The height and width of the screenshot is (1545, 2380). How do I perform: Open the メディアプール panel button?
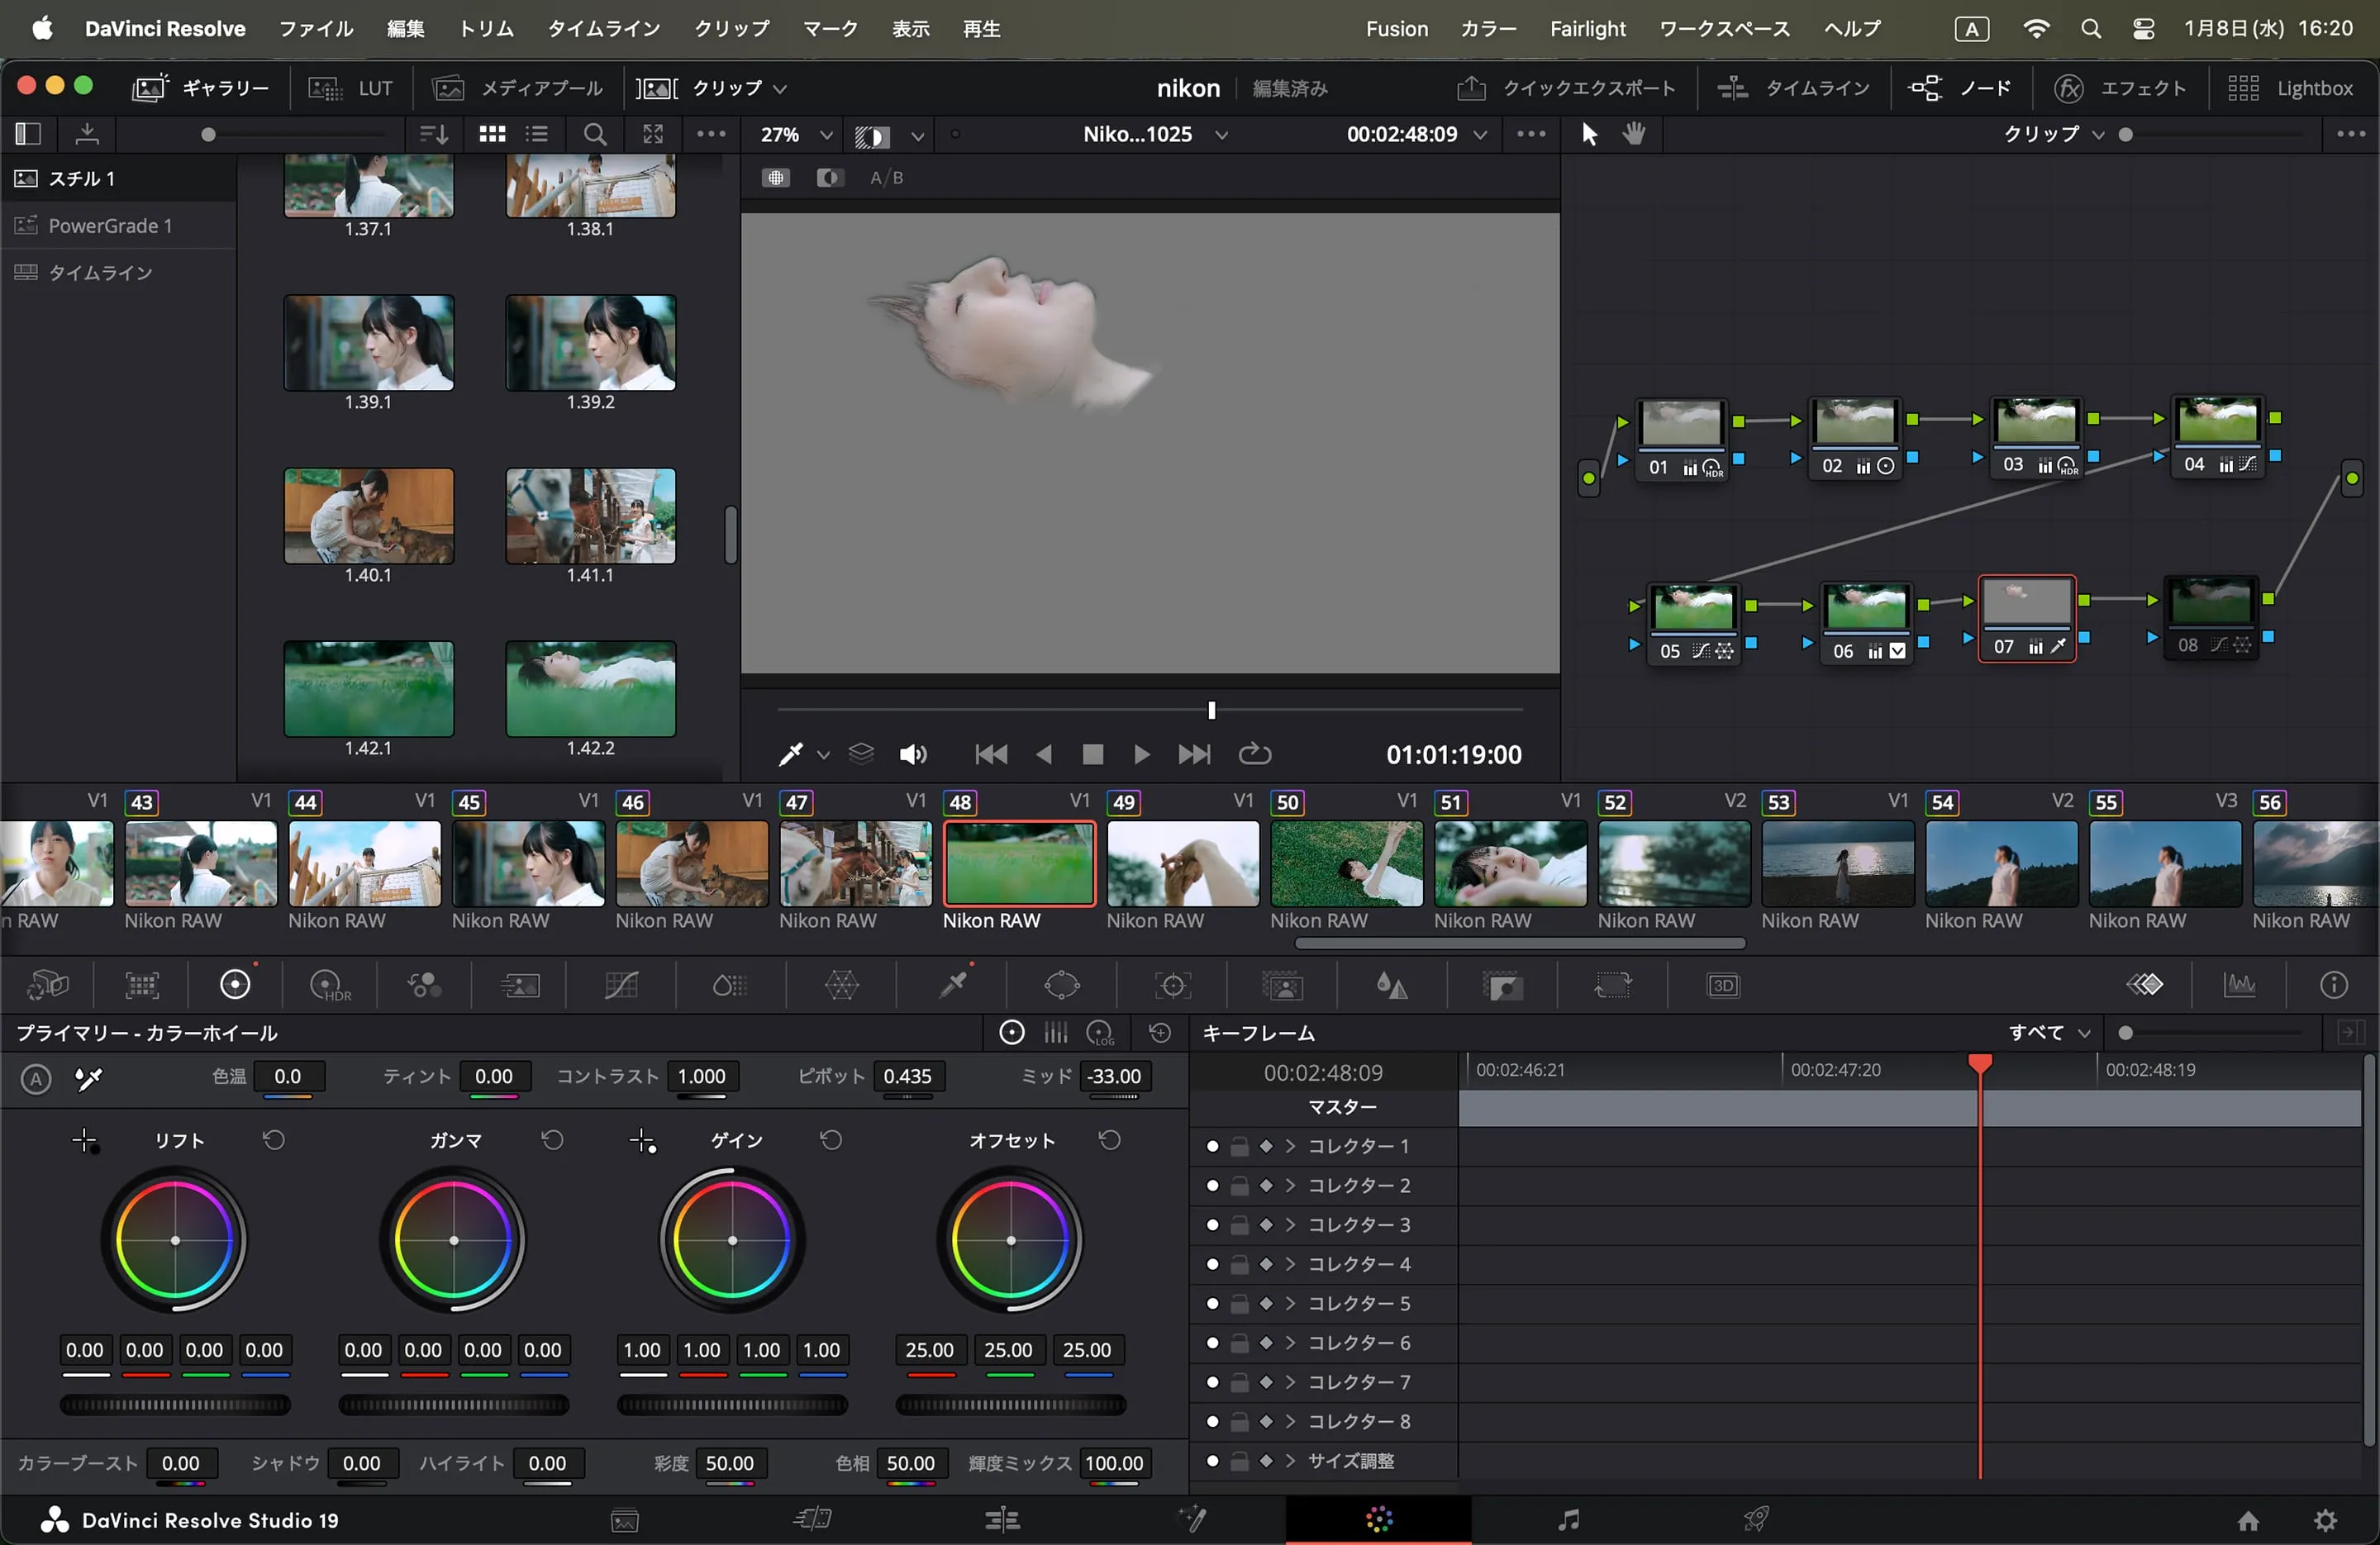tap(518, 88)
